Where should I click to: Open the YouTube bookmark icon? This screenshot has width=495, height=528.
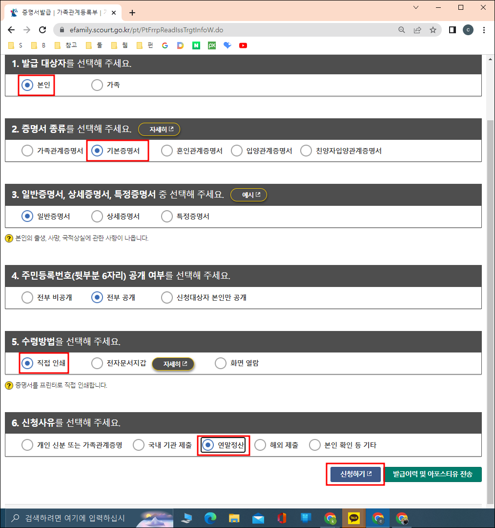tap(243, 45)
